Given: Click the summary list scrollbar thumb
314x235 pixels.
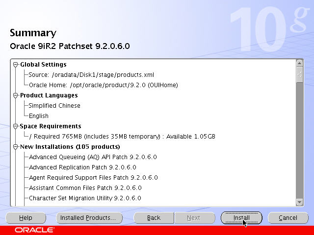Looking at the screenshot, I should [x=299, y=74].
